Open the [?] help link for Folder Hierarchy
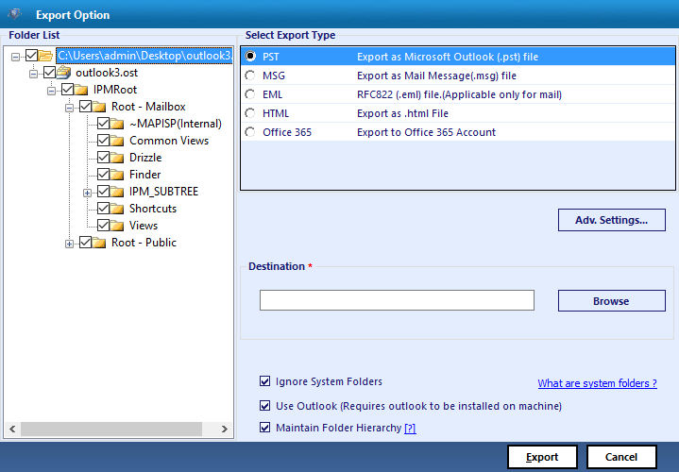The width and height of the screenshot is (679, 472). 410,429
